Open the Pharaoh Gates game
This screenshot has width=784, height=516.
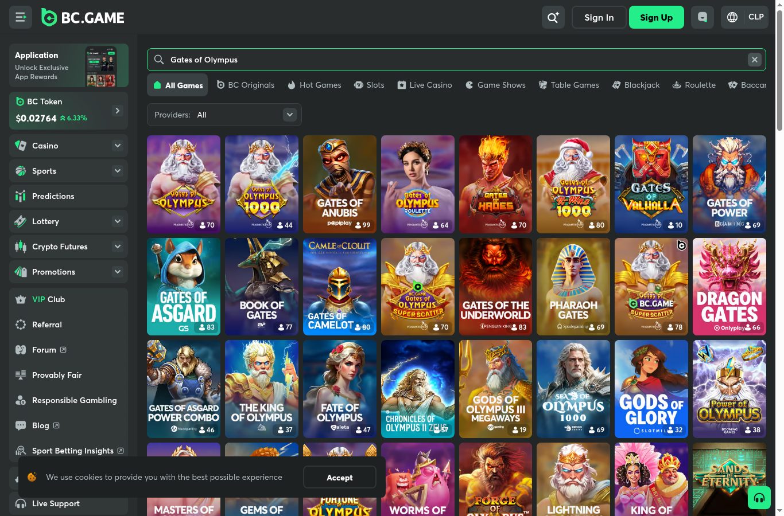pyautogui.click(x=573, y=287)
